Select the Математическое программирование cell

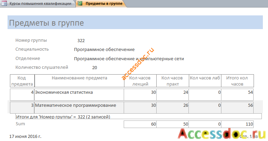click(79, 107)
